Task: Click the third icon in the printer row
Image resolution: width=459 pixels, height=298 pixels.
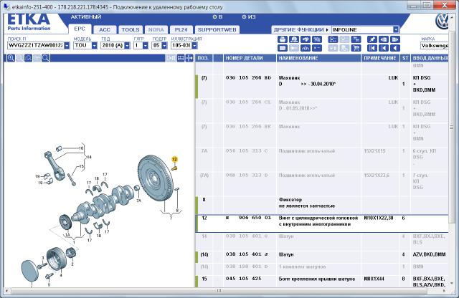Action: (306, 39)
